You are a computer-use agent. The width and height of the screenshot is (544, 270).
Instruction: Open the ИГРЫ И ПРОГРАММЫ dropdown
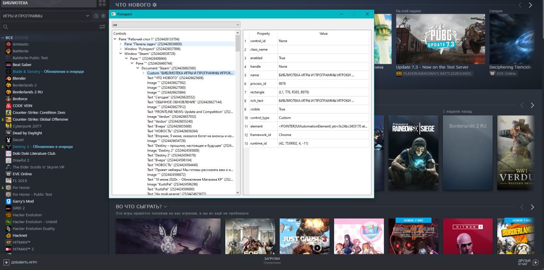coord(46,16)
